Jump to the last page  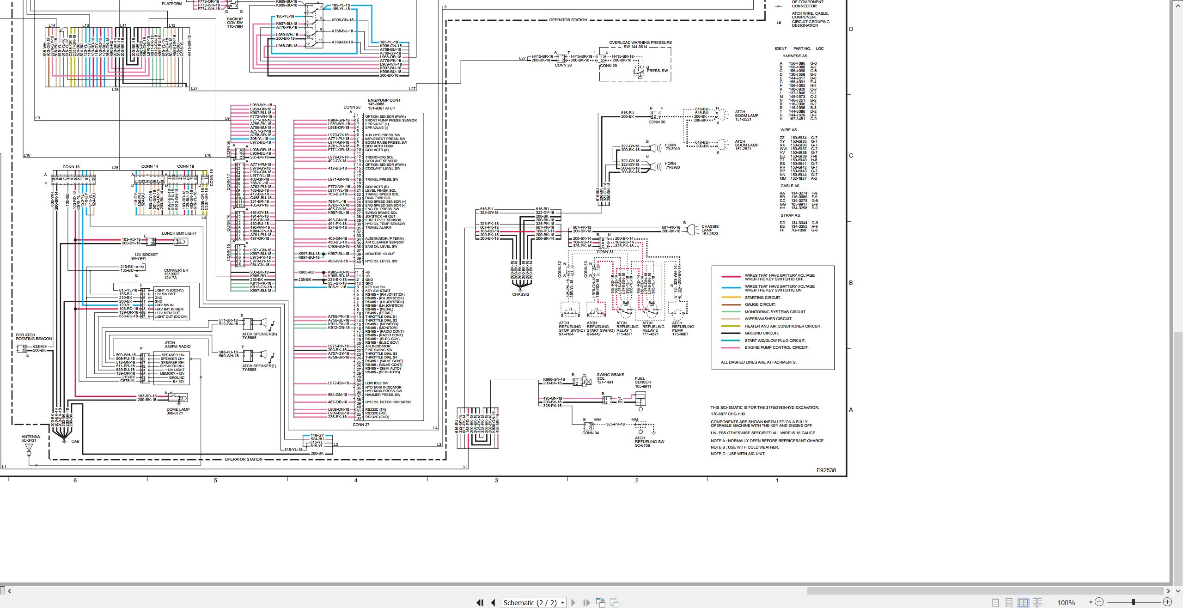click(586, 602)
